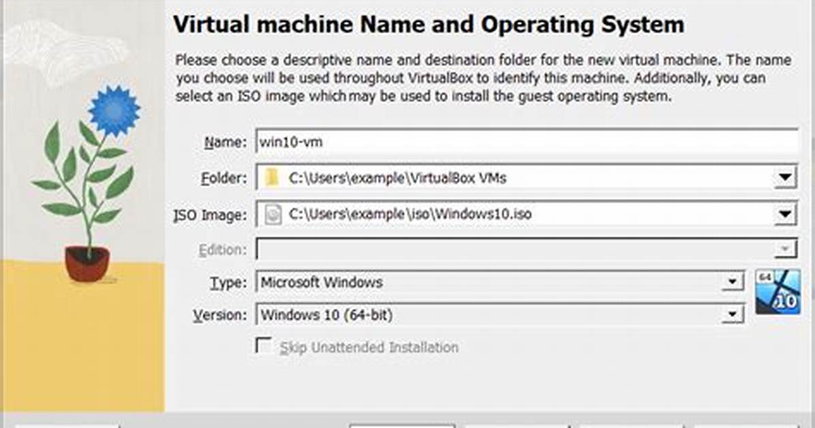The image size is (815, 428).
Task: Click the disc file icon in ISO Image field
Action: pyautogui.click(x=273, y=214)
